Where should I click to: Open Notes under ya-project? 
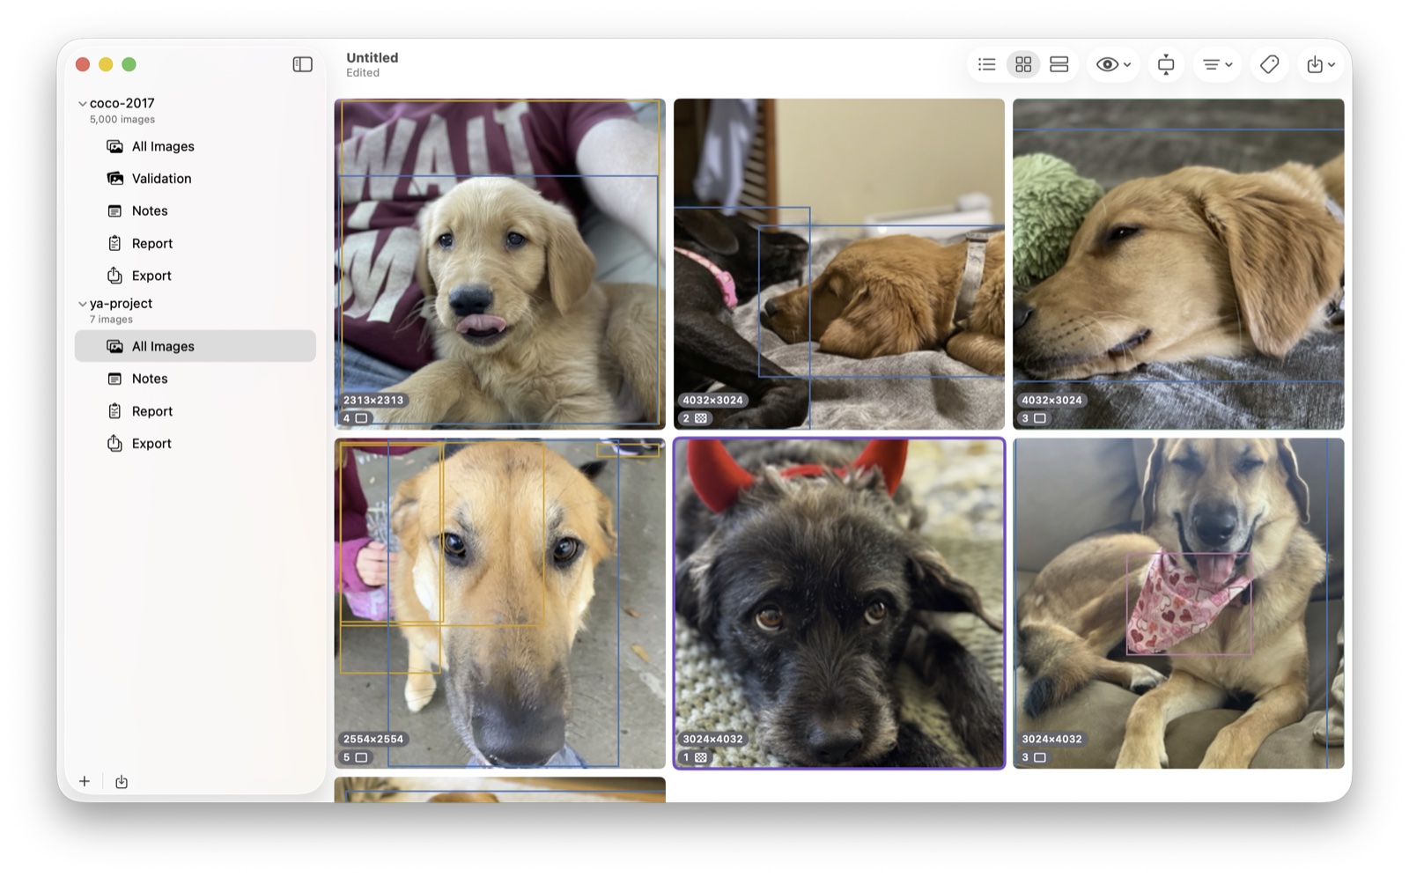coord(195,379)
